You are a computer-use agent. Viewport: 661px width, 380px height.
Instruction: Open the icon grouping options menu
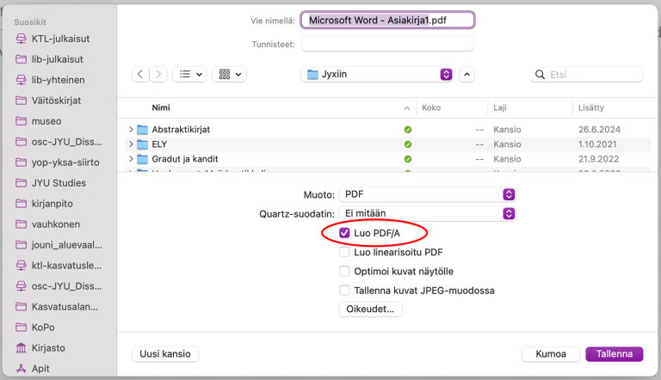230,75
